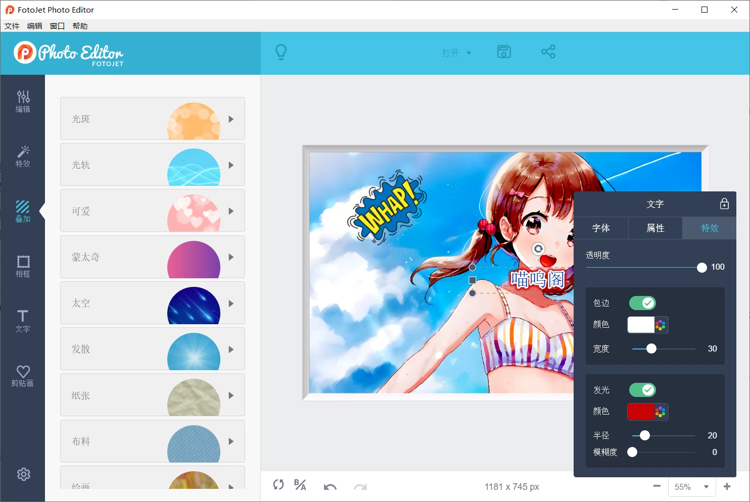
Task: Click the 模糊度 blur slider handle
Action: tap(632, 452)
